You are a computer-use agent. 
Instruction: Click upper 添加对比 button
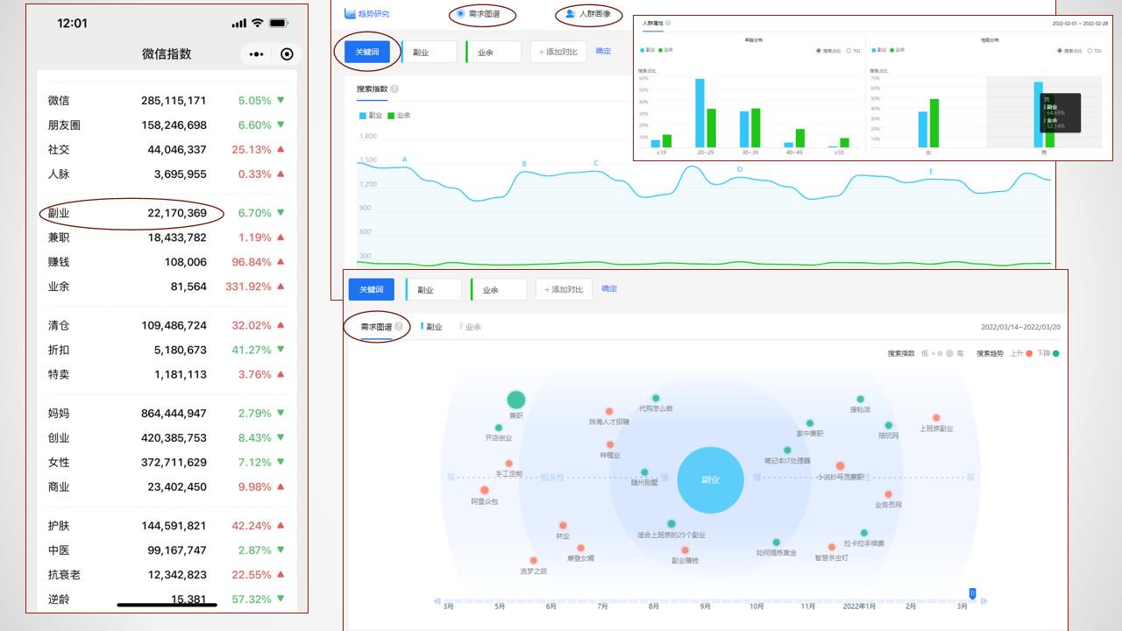(x=558, y=52)
